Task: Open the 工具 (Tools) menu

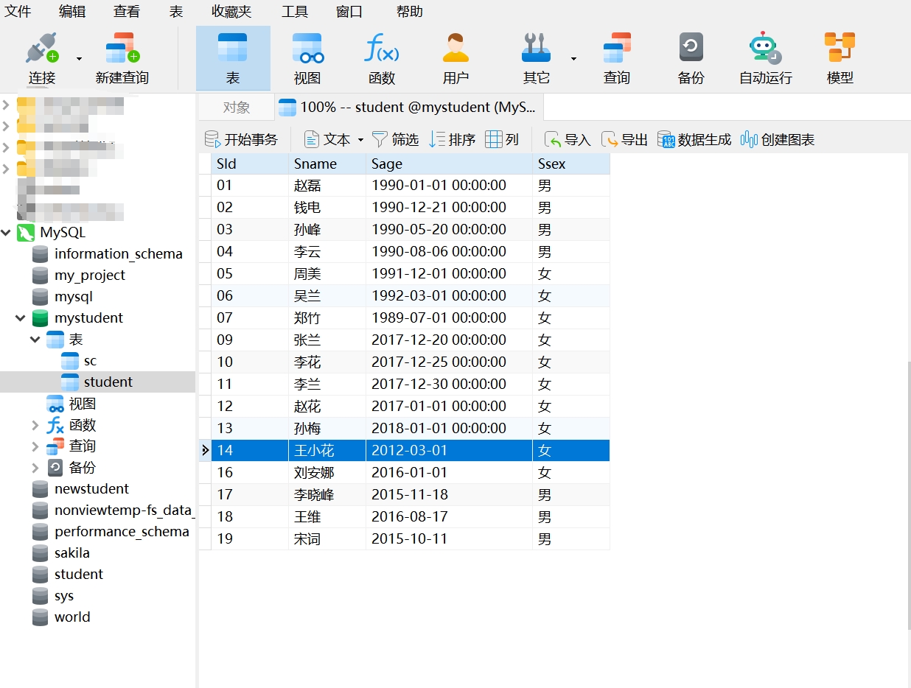Action: (295, 11)
